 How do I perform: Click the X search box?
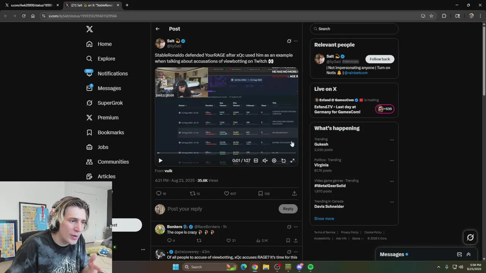click(x=354, y=29)
